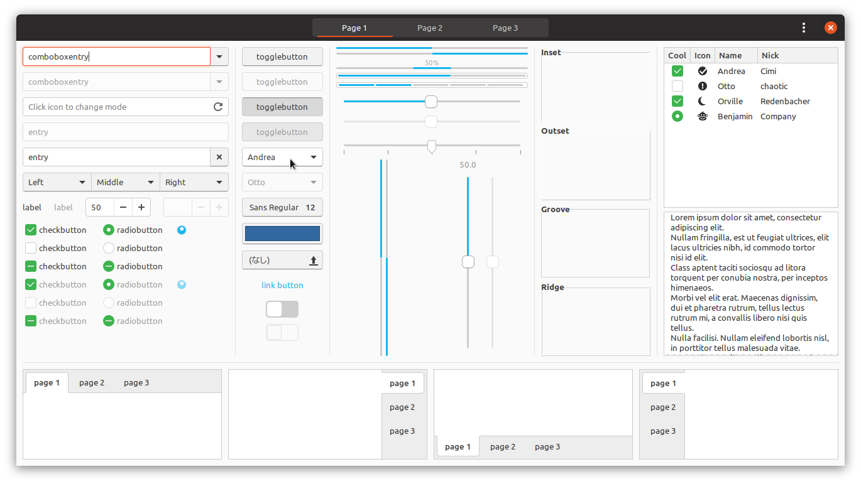Sort the table by the Name column header
This screenshot has width=861, height=484.
pos(736,55)
